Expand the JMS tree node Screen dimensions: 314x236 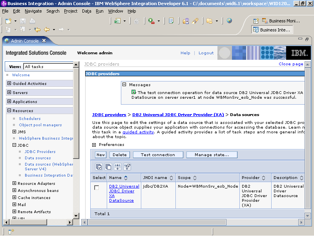[14, 132]
